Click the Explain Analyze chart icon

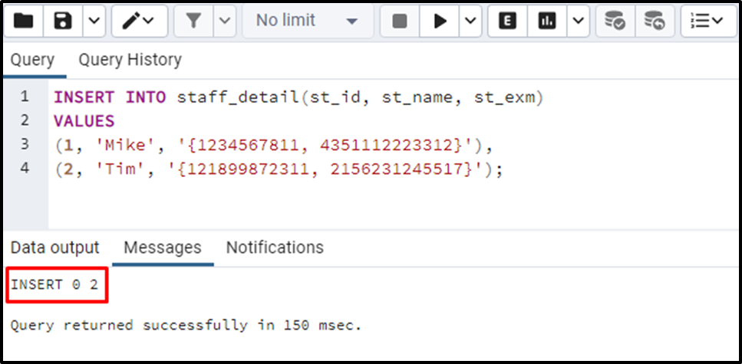click(547, 21)
